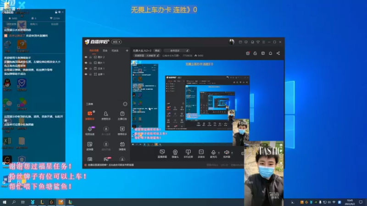The height and width of the screenshot is (206, 367).
Task: Select the 全屏 1 layer row
Action: [x=106, y=74]
